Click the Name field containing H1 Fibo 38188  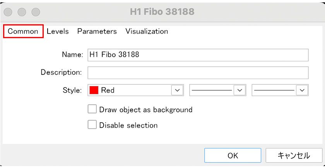198,55
